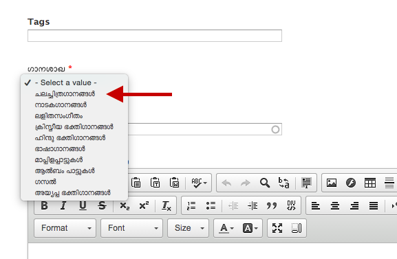Click the Insert Flash icon
397x259 pixels.
351,183
